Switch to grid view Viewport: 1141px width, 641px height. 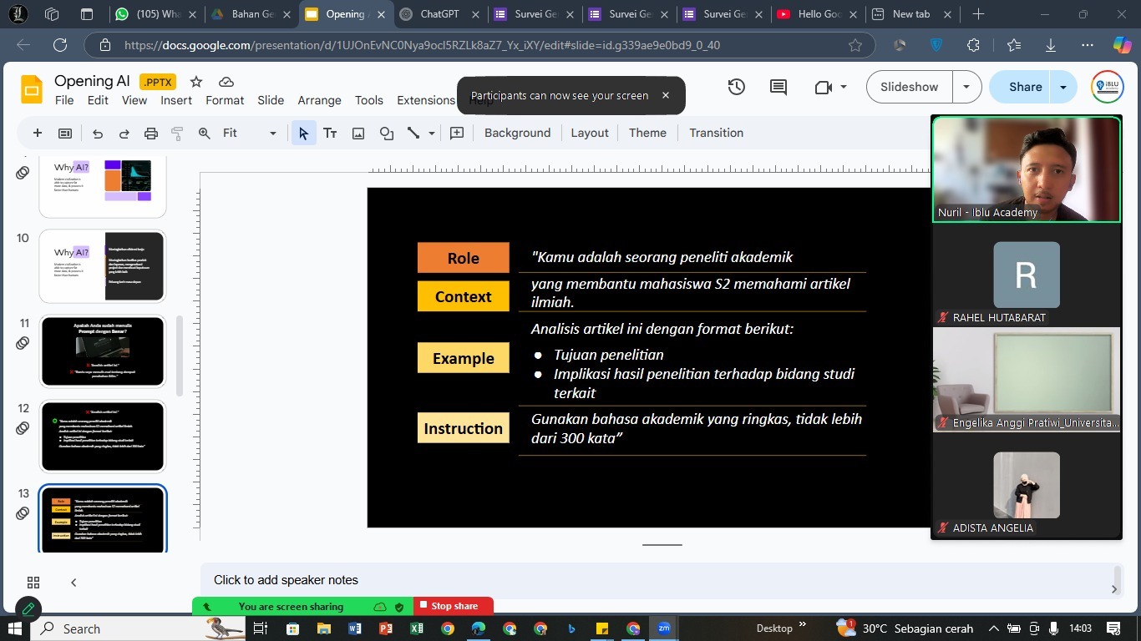pos(33,583)
